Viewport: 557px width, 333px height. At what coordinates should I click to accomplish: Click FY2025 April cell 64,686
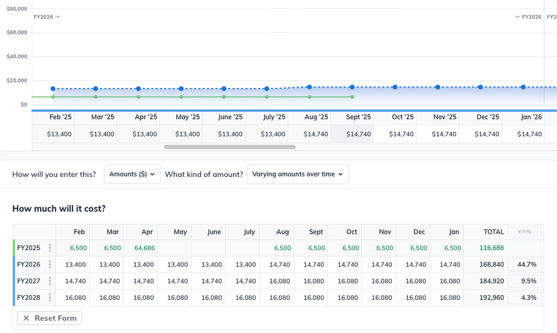pyautogui.click(x=140, y=248)
